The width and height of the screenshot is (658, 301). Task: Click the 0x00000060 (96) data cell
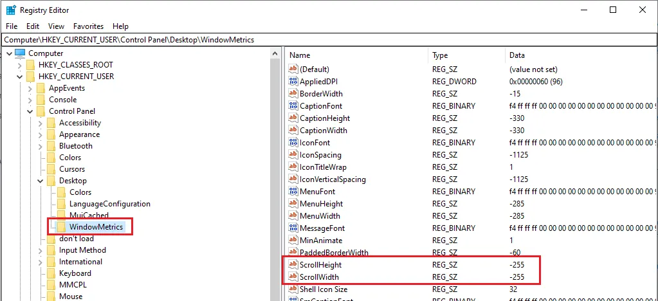(x=535, y=82)
